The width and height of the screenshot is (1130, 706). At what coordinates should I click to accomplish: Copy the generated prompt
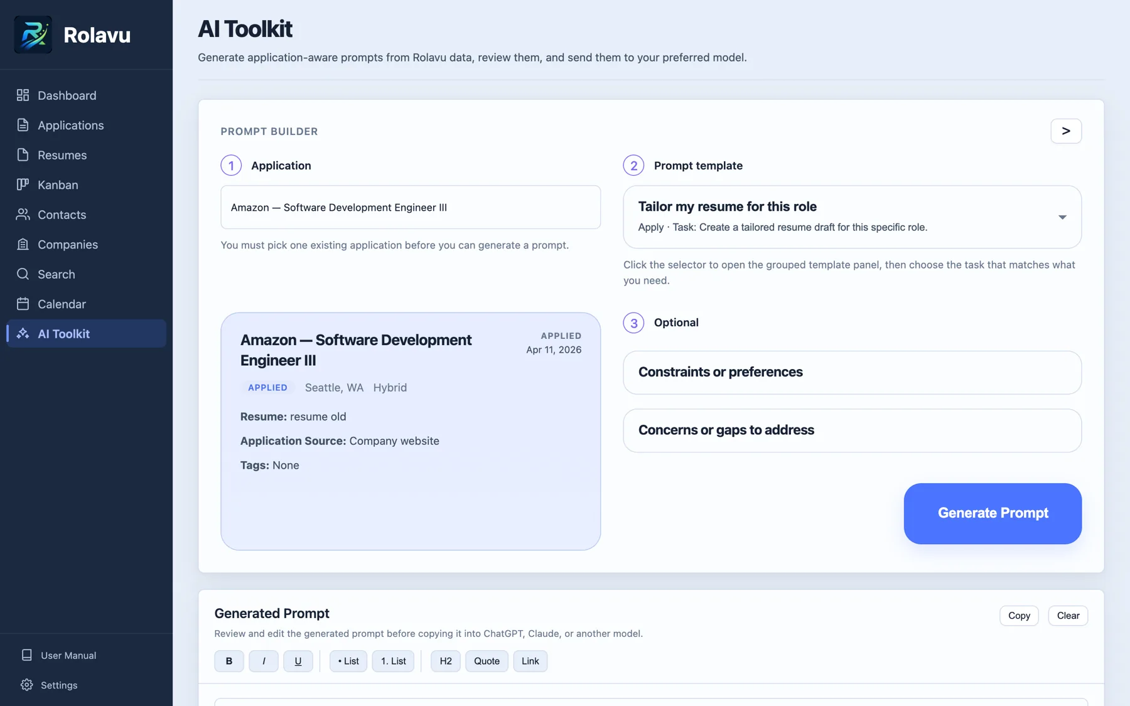[x=1018, y=616]
